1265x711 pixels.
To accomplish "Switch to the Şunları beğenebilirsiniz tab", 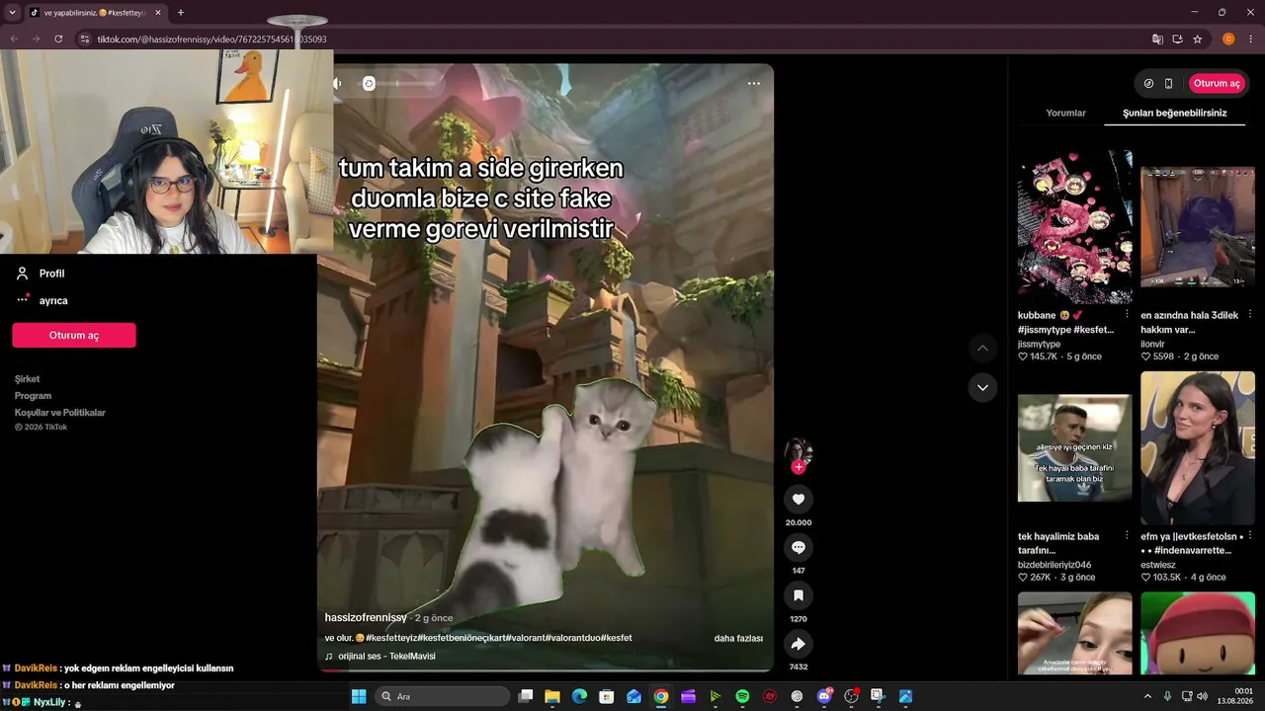I will (x=1174, y=114).
